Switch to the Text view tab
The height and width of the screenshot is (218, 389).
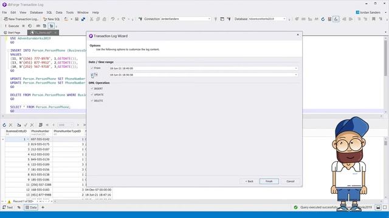point(8,207)
